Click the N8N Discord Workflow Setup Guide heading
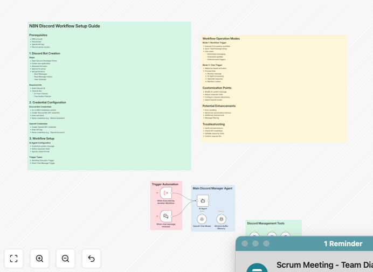The width and height of the screenshot is (373, 272). pyautogui.click(x=65, y=26)
